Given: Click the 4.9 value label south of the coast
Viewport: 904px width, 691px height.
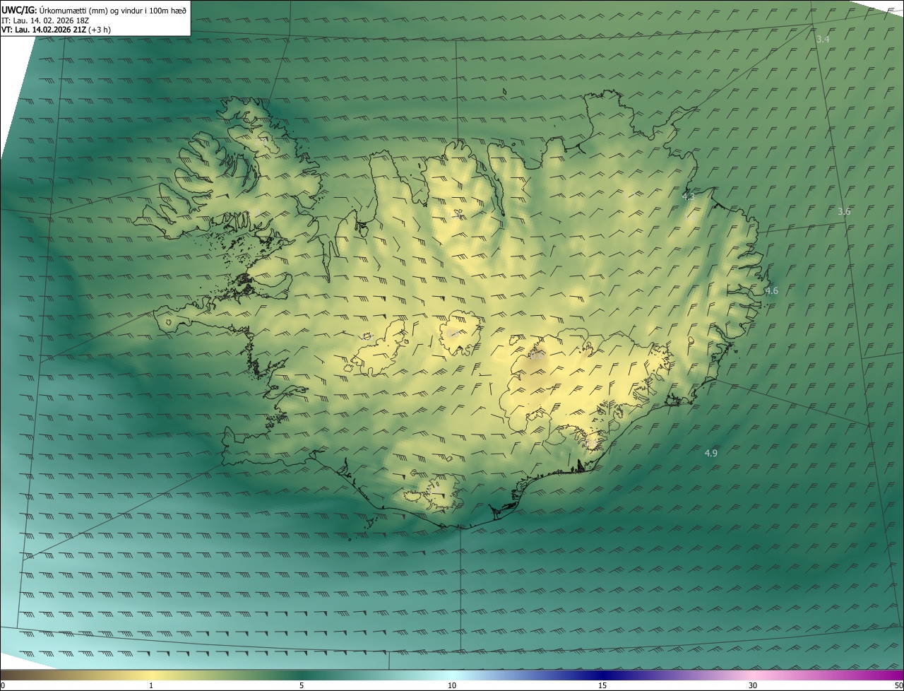Looking at the screenshot, I should click(711, 453).
